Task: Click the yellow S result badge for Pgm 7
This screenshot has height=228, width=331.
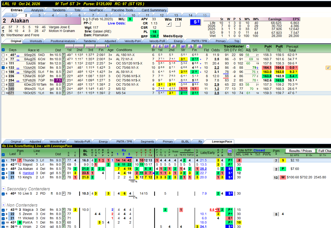Action: coord(283,160)
